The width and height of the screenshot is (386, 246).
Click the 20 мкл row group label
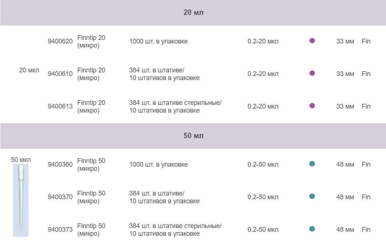click(x=29, y=70)
